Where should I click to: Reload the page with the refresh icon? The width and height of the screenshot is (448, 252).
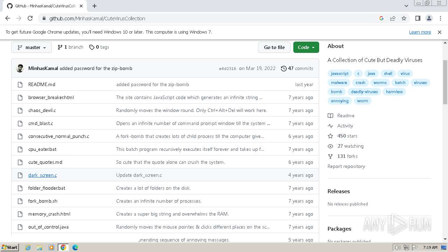click(x=30, y=18)
